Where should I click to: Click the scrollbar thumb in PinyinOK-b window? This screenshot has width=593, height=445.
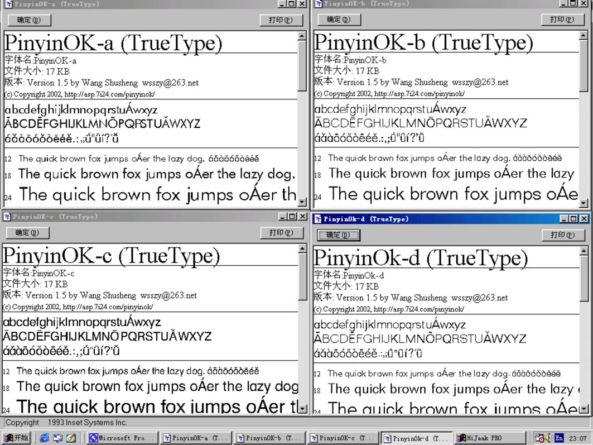click(x=584, y=65)
